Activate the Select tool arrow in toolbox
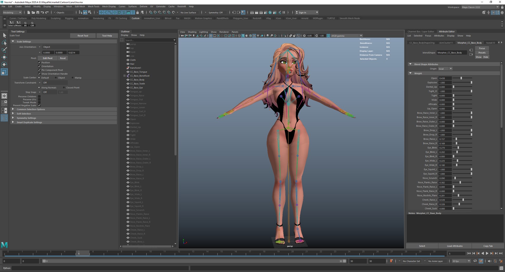505x272 pixels. click(x=4, y=35)
